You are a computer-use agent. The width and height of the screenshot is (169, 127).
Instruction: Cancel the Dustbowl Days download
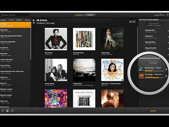[166, 69]
